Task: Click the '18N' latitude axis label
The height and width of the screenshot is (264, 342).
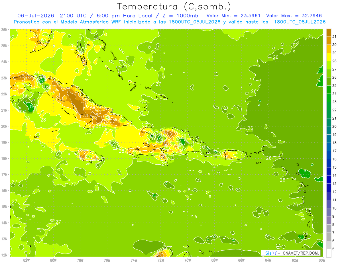Action: click(4, 158)
